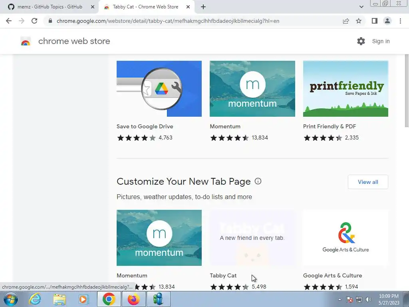Open Chrome's three-dot menu
409x307 pixels.
pos(400,21)
